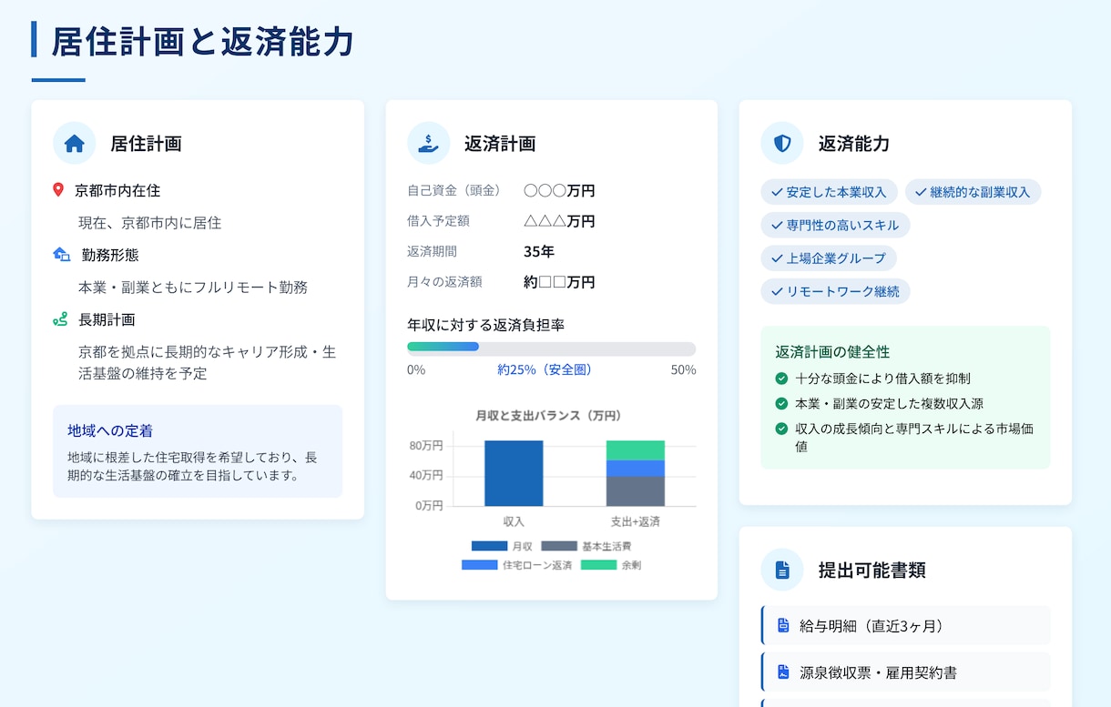Open the 源泉徴収票・雇用契約書 document item
1111x707 pixels.
tap(905, 672)
